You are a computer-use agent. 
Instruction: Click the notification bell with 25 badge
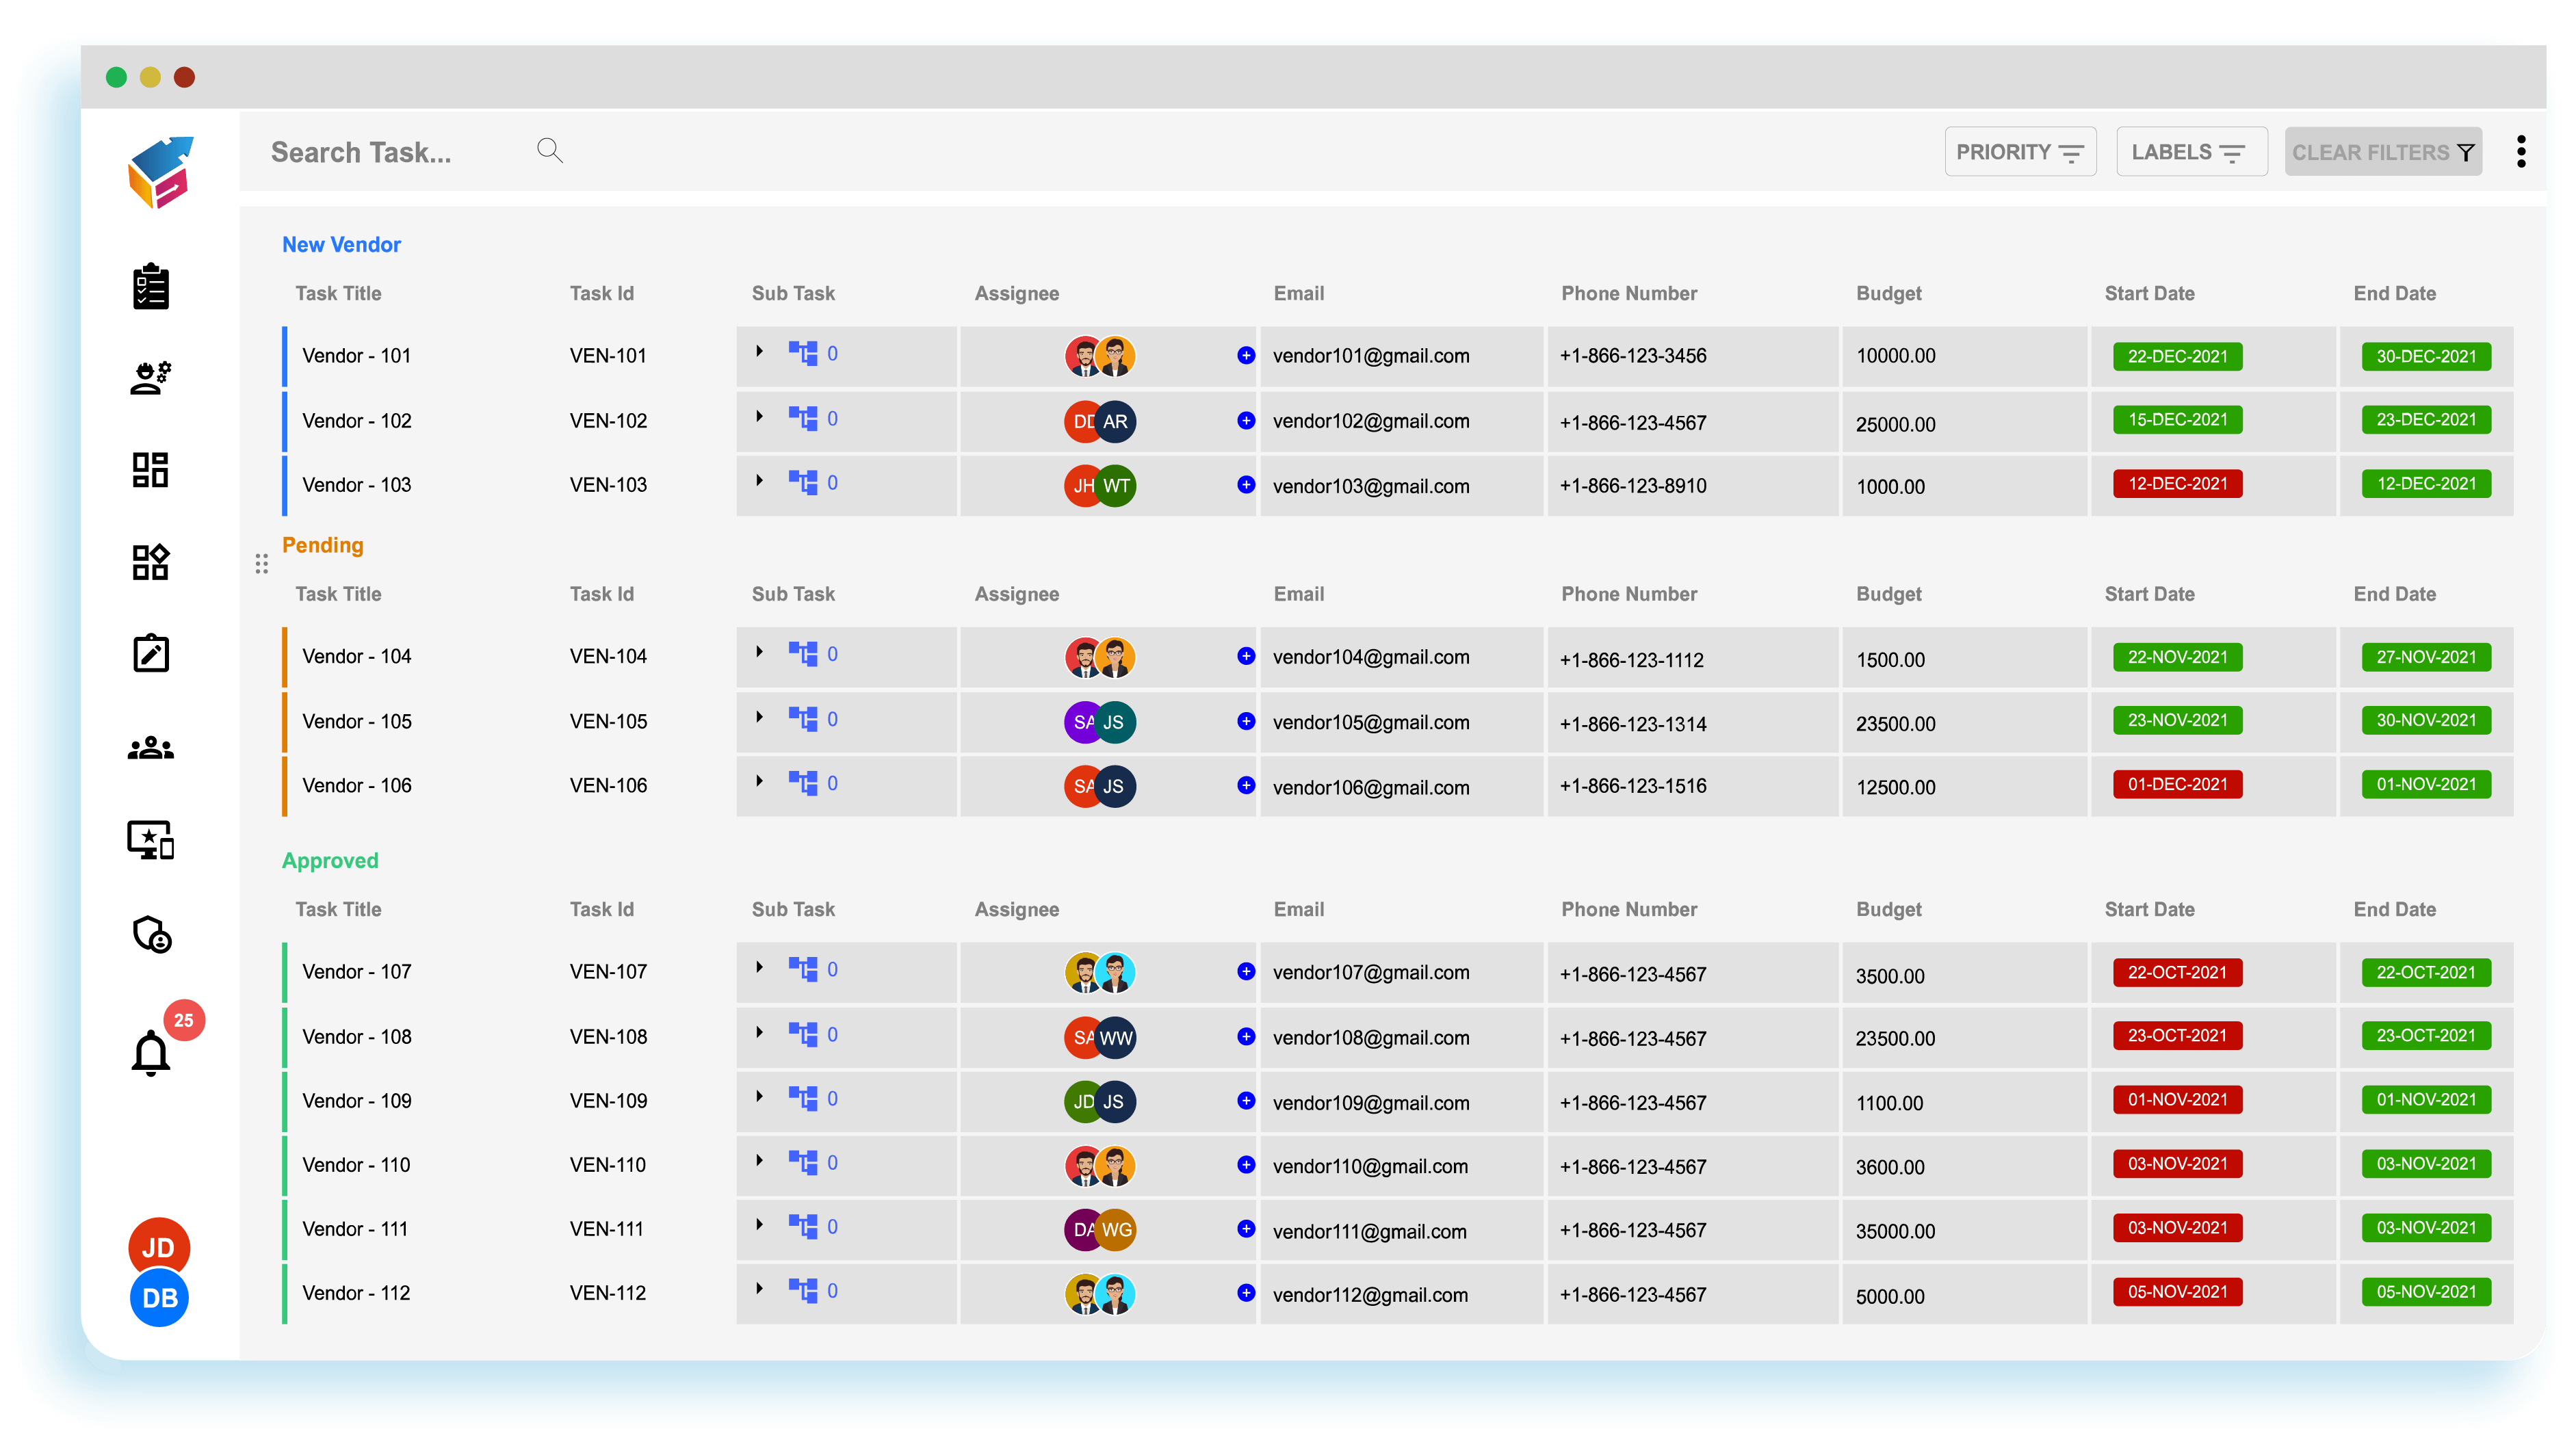152,1052
